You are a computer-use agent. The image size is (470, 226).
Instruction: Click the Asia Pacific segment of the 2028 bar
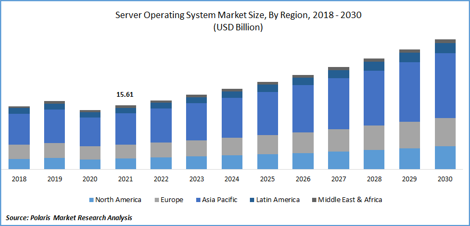point(374,98)
